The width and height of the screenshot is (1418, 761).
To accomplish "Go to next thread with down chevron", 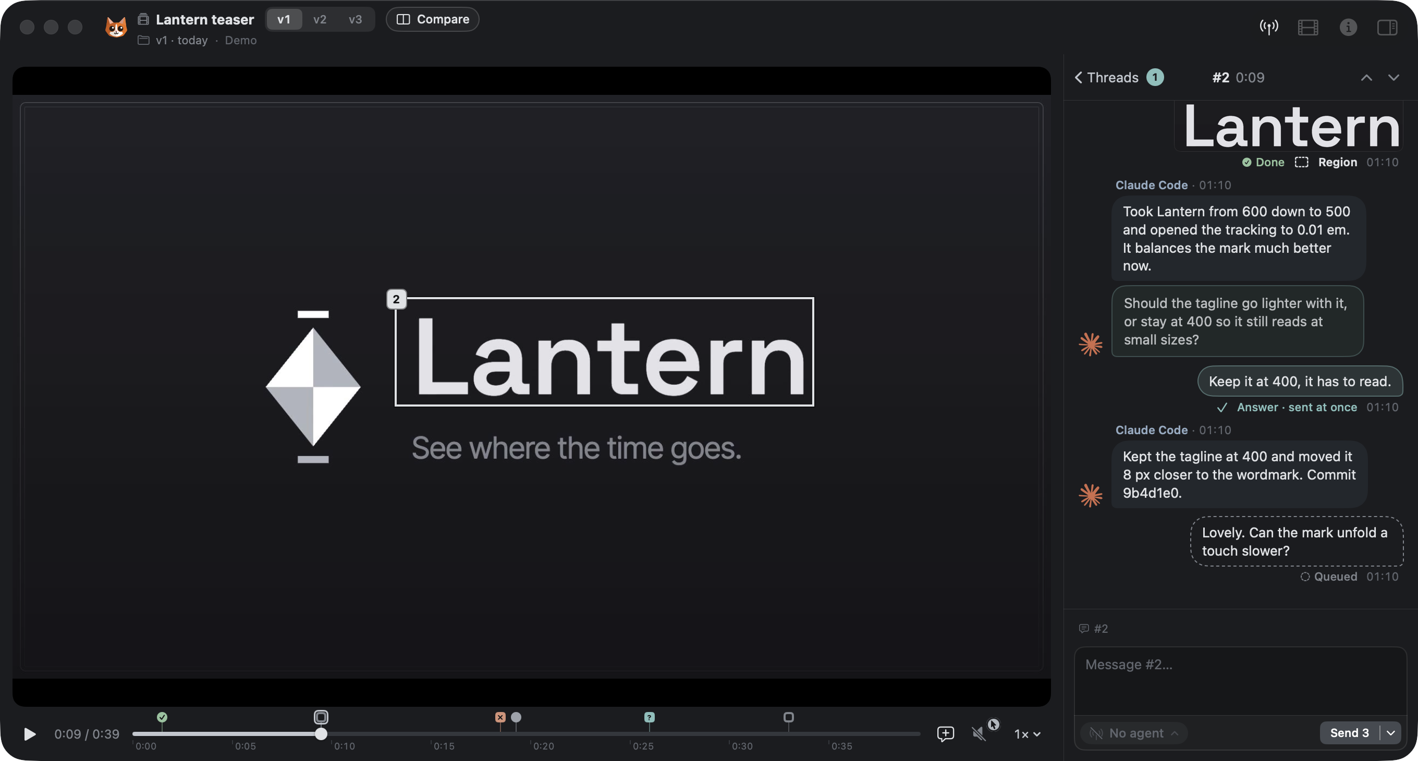I will point(1393,78).
